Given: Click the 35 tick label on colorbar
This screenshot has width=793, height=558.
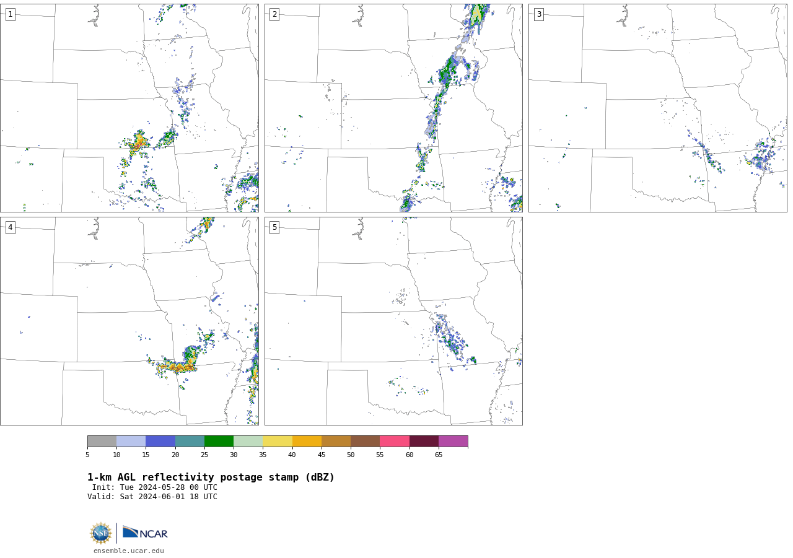Looking at the screenshot, I should pos(263,455).
